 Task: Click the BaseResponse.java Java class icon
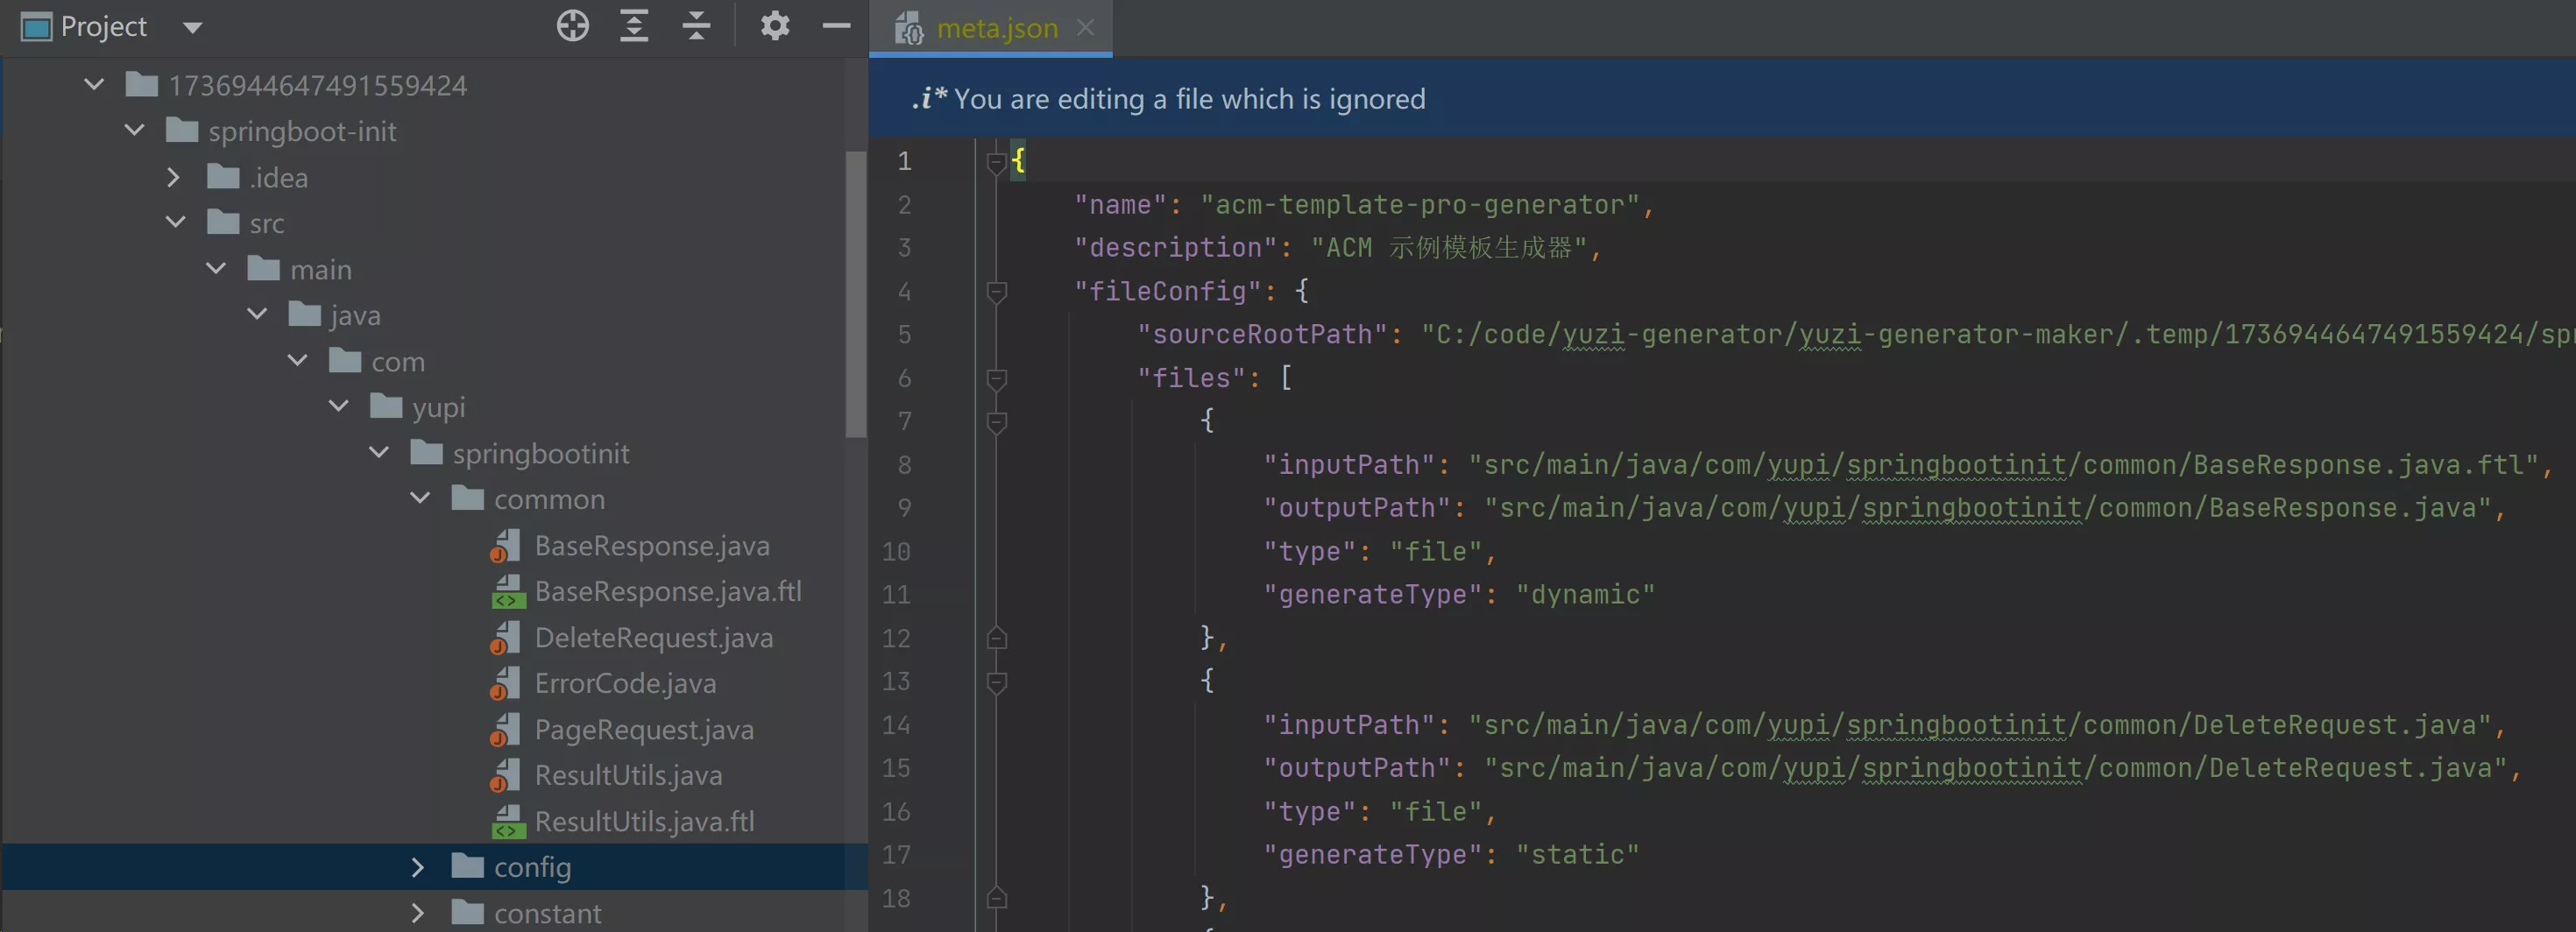click(x=506, y=546)
